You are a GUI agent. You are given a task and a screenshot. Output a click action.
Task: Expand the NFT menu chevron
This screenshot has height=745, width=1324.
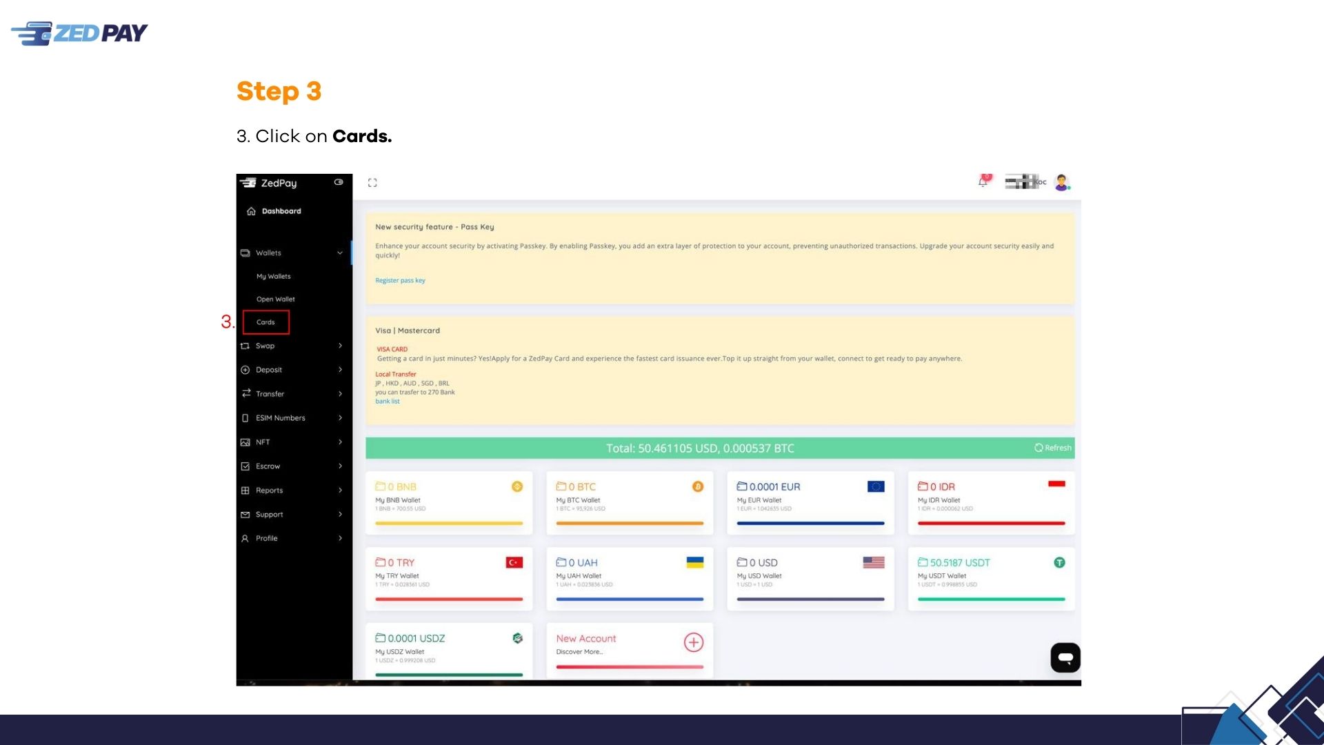(340, 442)
